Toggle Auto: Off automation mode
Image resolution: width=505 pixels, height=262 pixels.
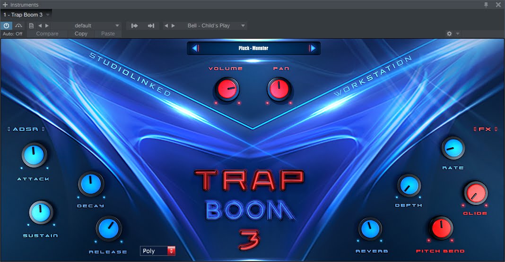point(13,34)
